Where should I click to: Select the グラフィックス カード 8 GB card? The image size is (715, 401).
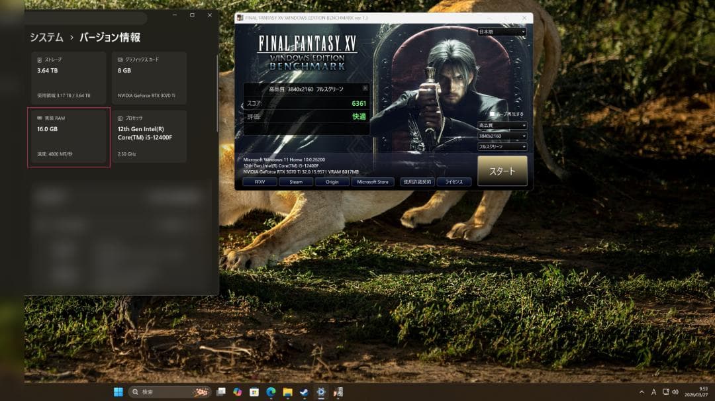click(149, 78)
